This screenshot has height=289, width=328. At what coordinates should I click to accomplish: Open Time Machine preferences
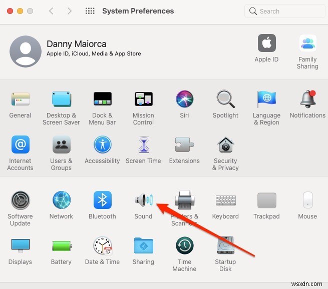[x=184, y=245]
